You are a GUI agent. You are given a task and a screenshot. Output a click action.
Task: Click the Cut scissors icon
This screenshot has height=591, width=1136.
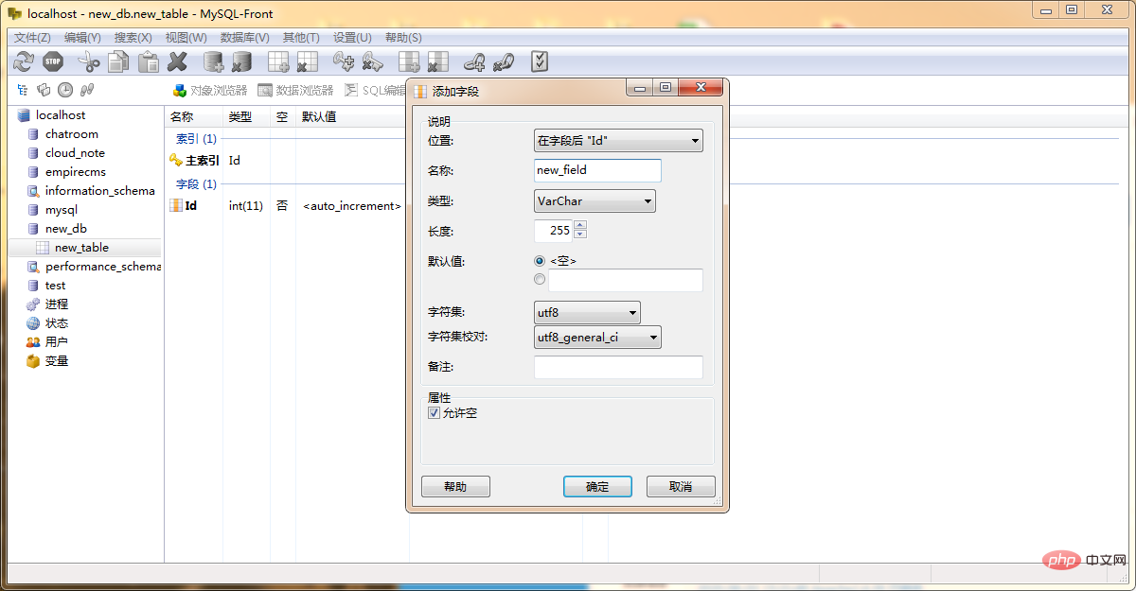(x=88, y=62)
